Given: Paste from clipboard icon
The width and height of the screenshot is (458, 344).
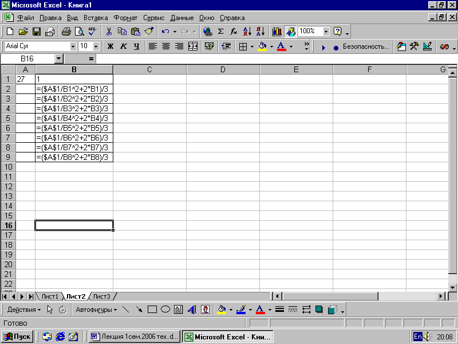Looking at the screenshot, I should pos(135,32).
